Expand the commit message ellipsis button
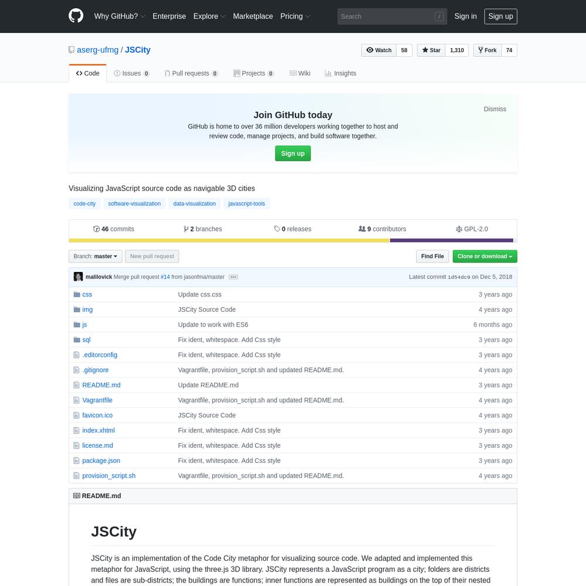The image size is (586, 586). click(233, 277)
